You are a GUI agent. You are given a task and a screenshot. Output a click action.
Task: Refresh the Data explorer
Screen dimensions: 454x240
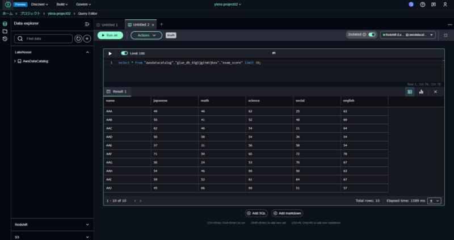coord(78,39)
